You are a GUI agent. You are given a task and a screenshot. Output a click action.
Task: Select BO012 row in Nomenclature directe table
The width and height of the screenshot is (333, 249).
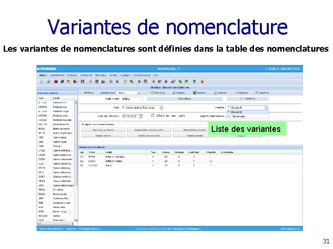pos(189,161)
